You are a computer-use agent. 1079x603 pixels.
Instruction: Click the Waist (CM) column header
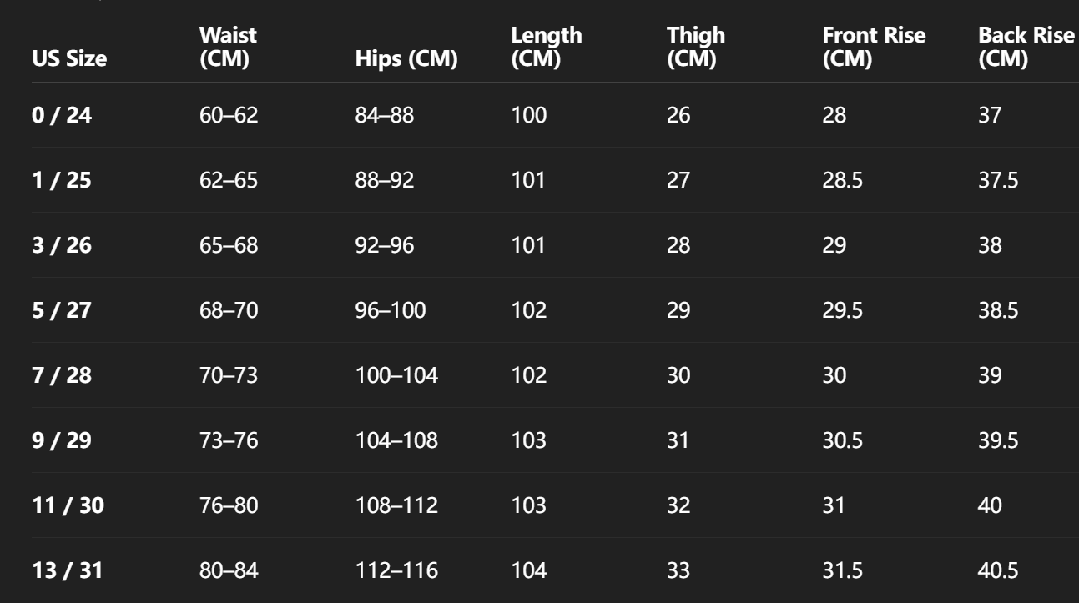[x=228, y=48]
